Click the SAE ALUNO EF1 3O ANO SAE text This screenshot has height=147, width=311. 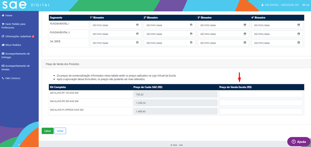(x=64, y=93)
